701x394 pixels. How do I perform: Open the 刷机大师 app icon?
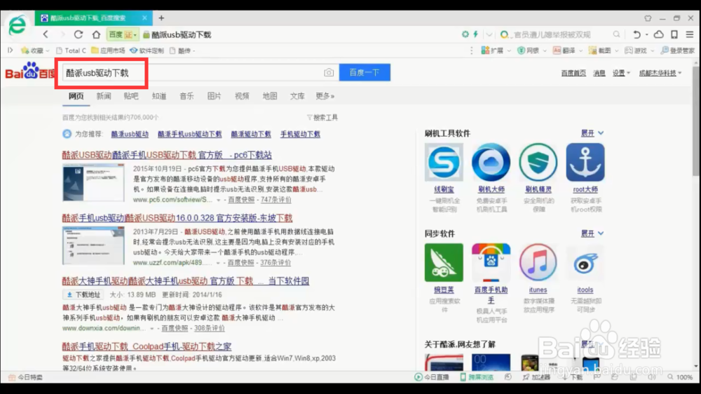(491, 163)
